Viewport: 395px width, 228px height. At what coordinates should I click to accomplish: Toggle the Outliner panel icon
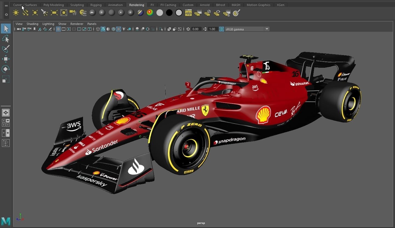(6, 143)
